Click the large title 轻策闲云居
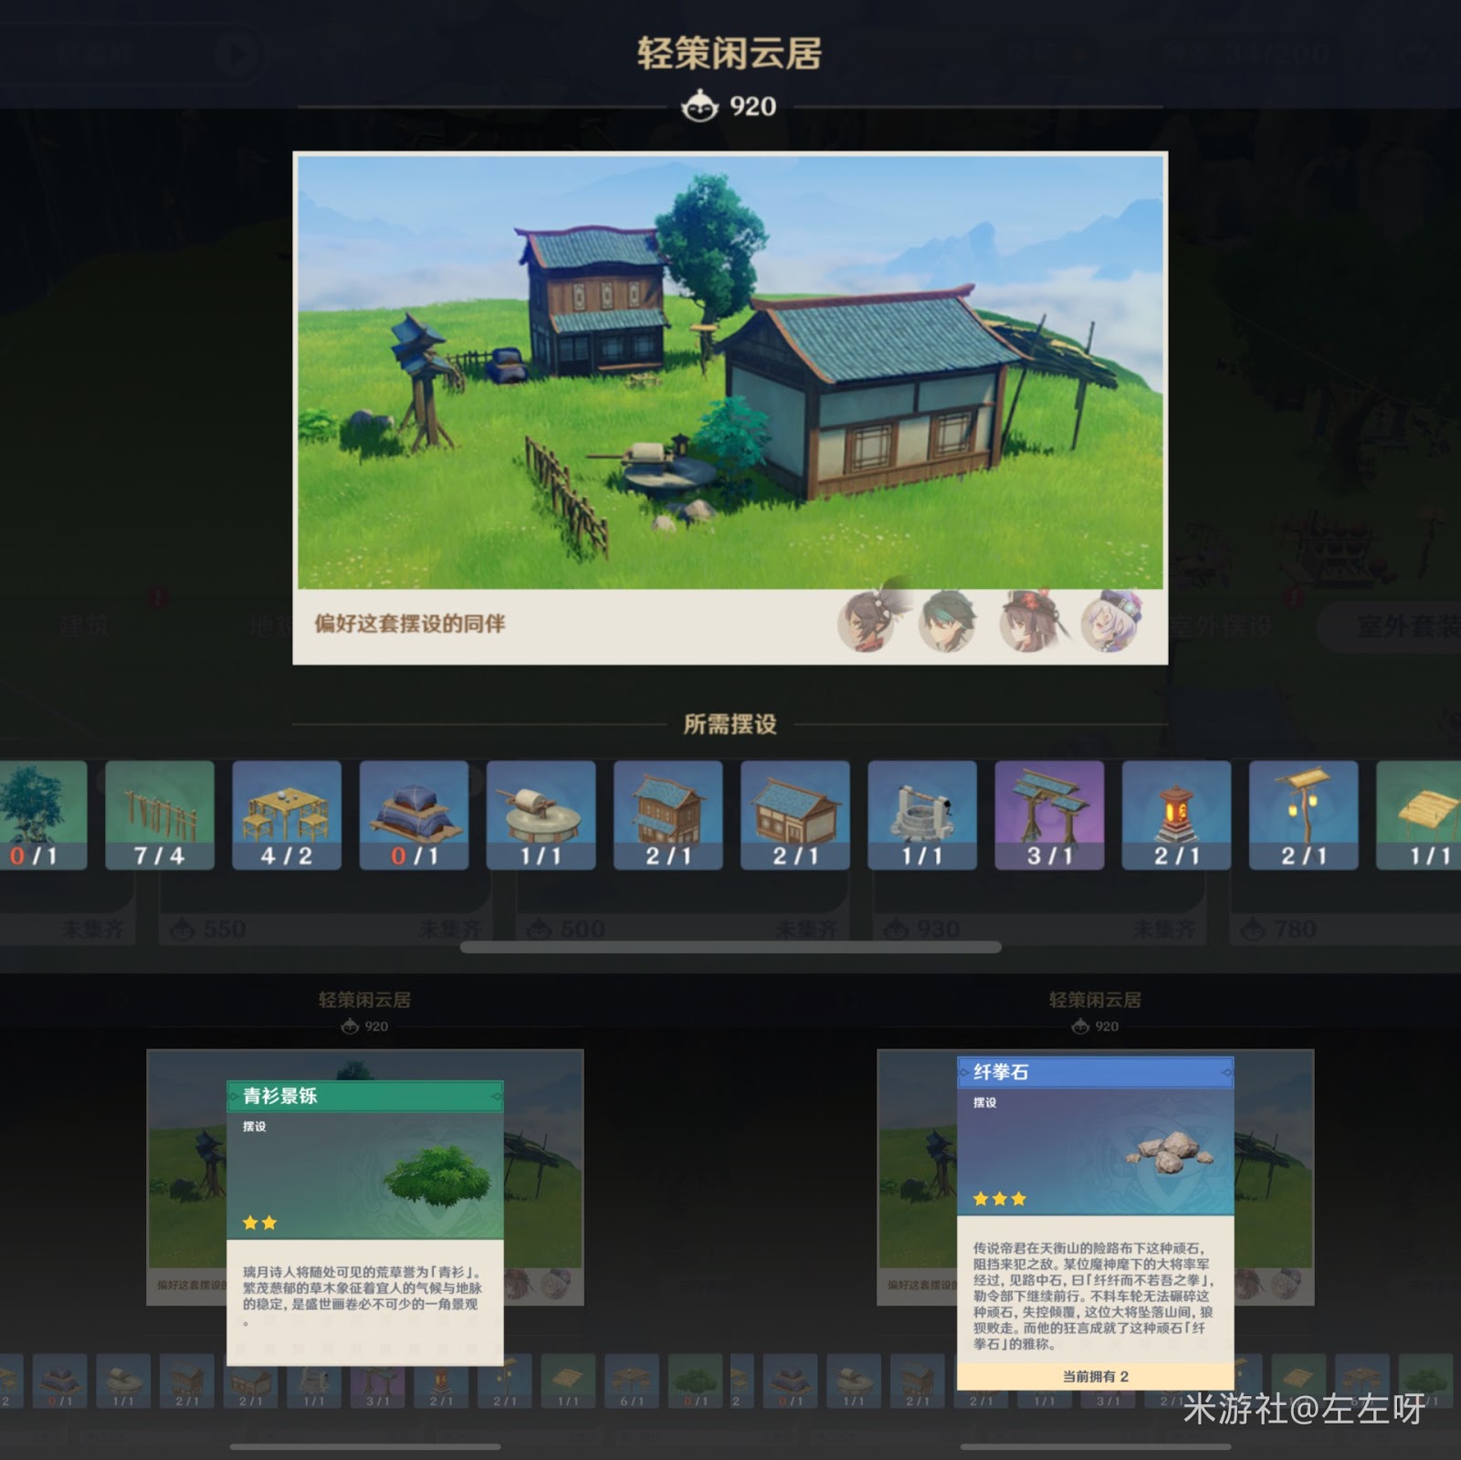Screen dimensions: 1461x1460 730,53
